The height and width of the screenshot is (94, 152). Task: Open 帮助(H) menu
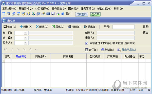tap(118, 9)
